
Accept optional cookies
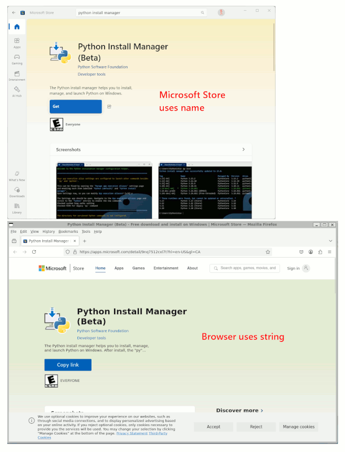click(x=213, y=427)
